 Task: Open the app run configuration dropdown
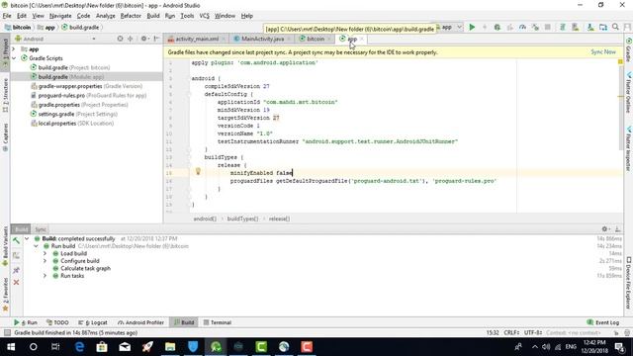tap(449, 27)
